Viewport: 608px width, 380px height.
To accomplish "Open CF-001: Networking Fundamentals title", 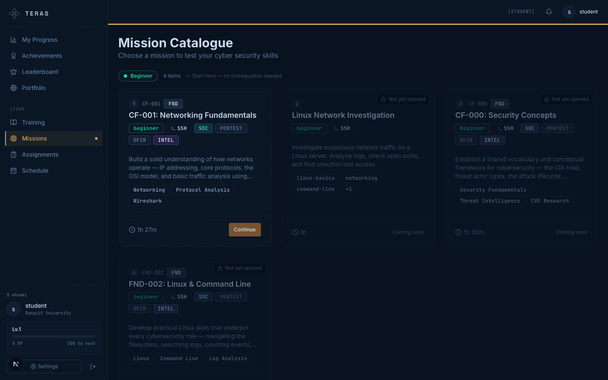I will 193,115.
